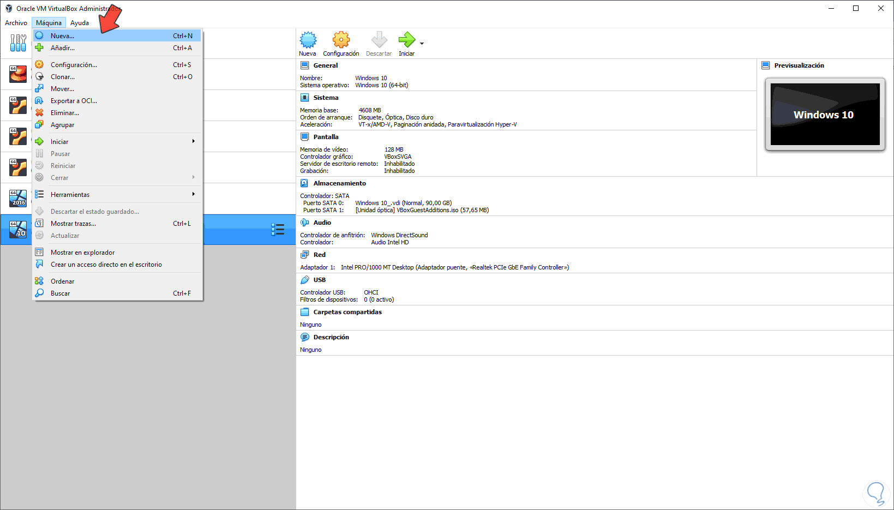The width and height of the screenshot is (894, 510).
Task: Click the Pantalla section icon
Action: (305, 137)
